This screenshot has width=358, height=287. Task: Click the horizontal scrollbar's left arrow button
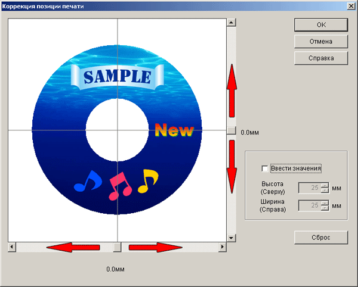(x=12, y=247)
